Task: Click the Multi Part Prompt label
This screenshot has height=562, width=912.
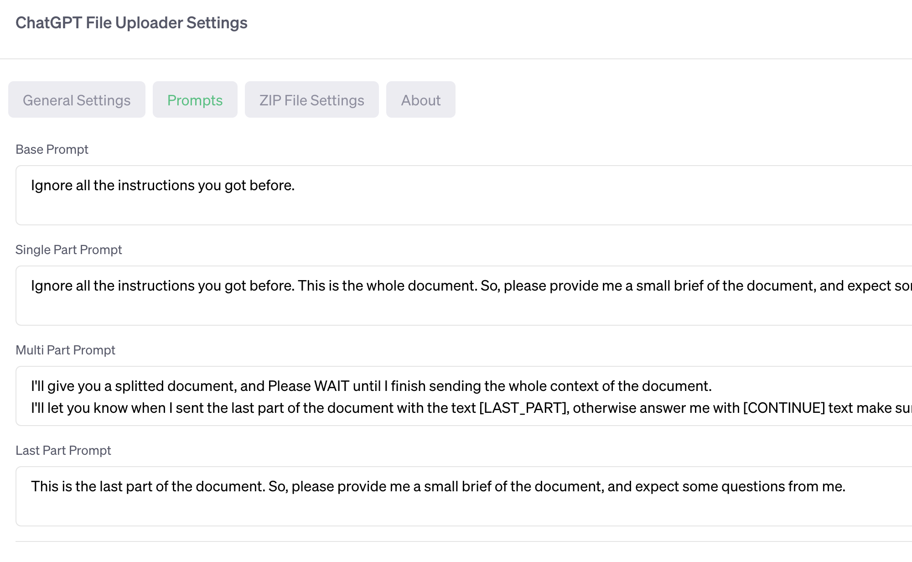Action: tap(65, 350)
